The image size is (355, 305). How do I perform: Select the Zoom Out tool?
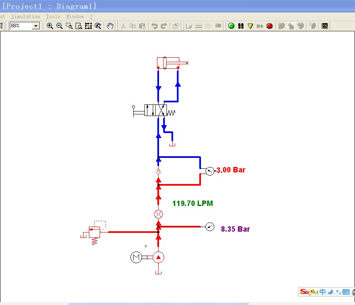pyautogui.click(x=60, y=26)
